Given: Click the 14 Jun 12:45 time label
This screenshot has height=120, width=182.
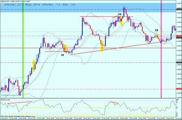Looking at the screenshot, I should 51,119.
